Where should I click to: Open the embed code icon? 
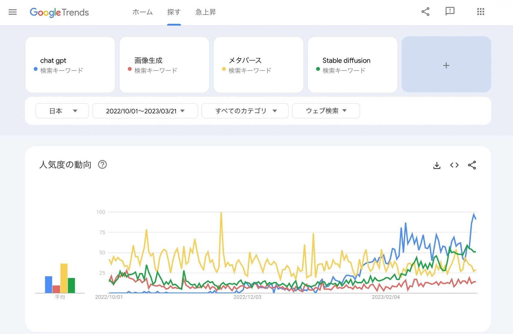click(454, 165)
